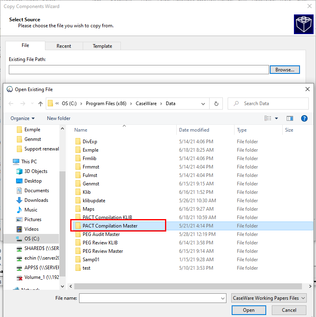Click the Back navigation arrow

coord(11,104)
